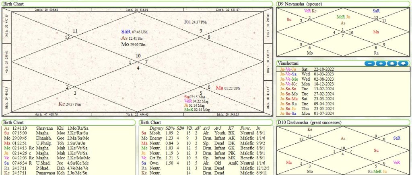Click the minus button in Vimshottari panel
Image resolution: width=412 pixels, height=175 pixels.
[370, 63]
